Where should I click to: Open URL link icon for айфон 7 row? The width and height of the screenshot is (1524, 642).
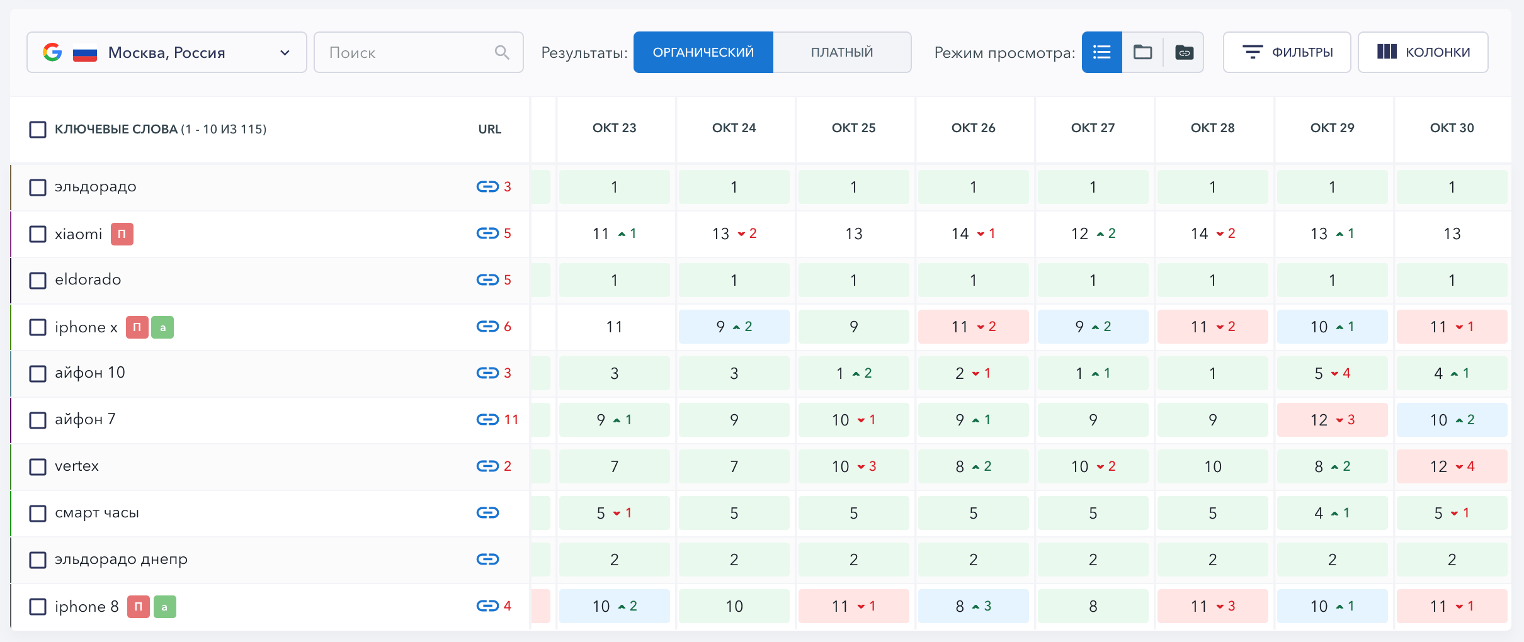point(487,419)
